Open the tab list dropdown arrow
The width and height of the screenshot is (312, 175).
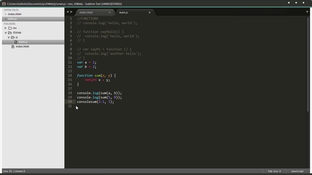point(307,12)
